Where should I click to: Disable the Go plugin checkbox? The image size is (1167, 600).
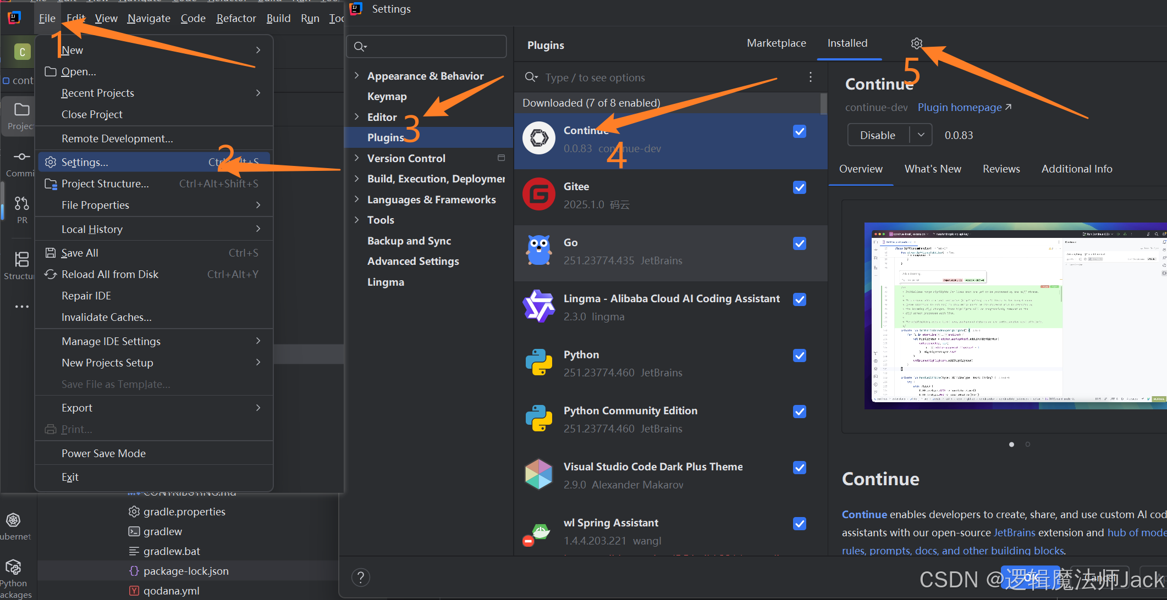click(800, 244)
